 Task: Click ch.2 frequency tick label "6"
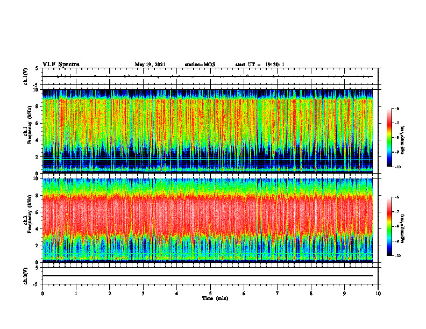pos(38,212)
